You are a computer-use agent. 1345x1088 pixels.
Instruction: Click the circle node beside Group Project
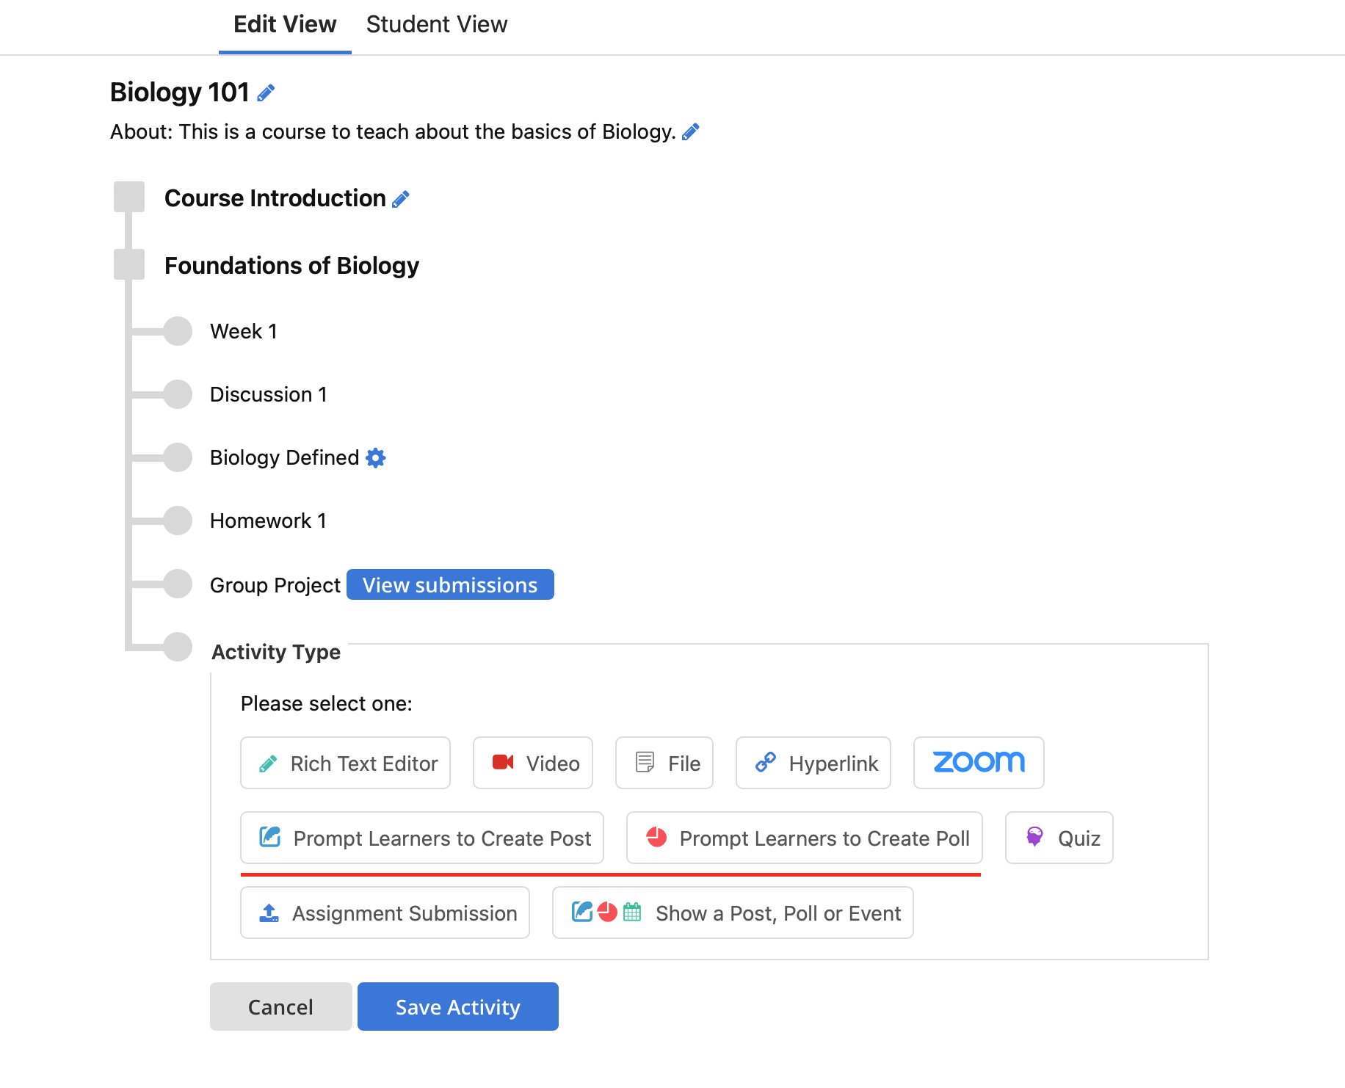point(178,584)
